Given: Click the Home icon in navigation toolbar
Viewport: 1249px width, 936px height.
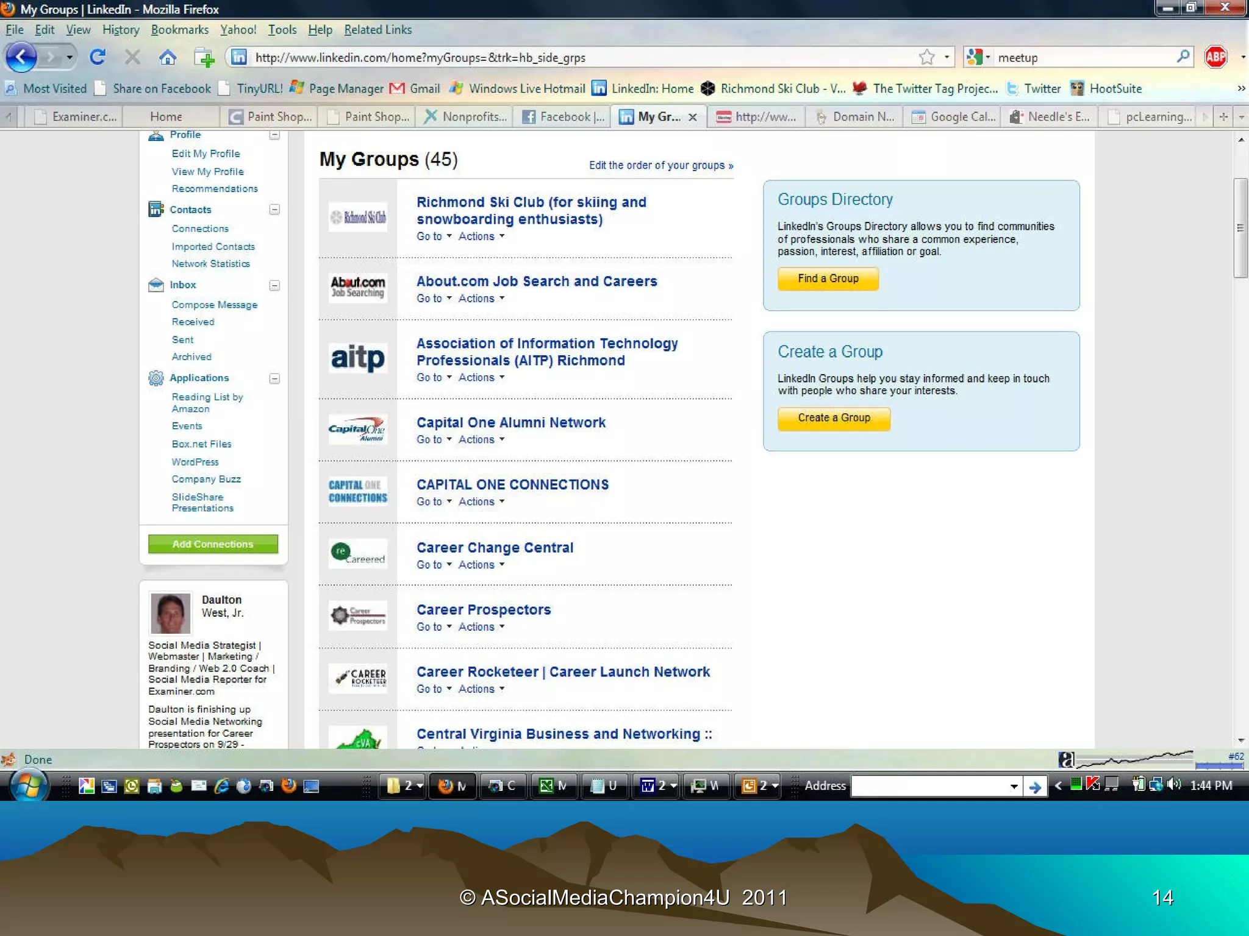Looking at the screenshot, I should click(167, 57).
